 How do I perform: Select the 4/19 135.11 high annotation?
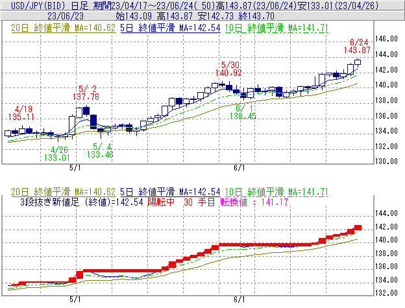click(x=21, y=113)
